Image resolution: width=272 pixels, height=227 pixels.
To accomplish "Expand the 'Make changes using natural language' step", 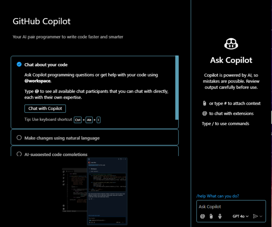I will (x=62, y=138).
